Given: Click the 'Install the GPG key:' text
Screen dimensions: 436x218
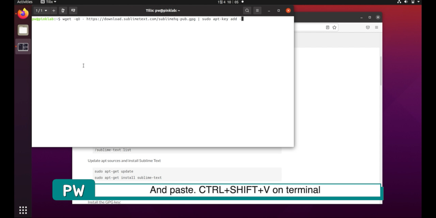Looking at the screenshot, I should click(105, 202).
